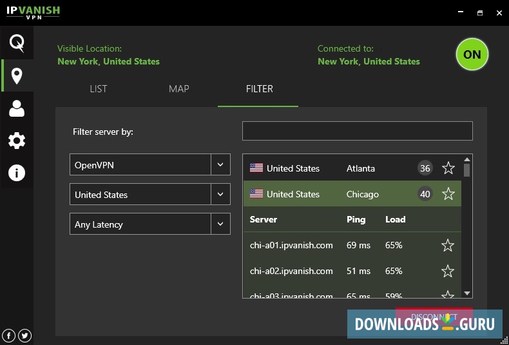Switch to the LIST tab
This screenshot has width=509, height=345.
click(x=99, y=89)
